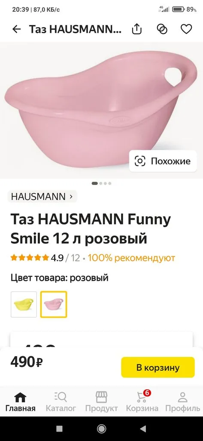The height and width of the screenshot is (441, 203).
Task: Open the Профиль tab
Action: (x=182, y=402)
